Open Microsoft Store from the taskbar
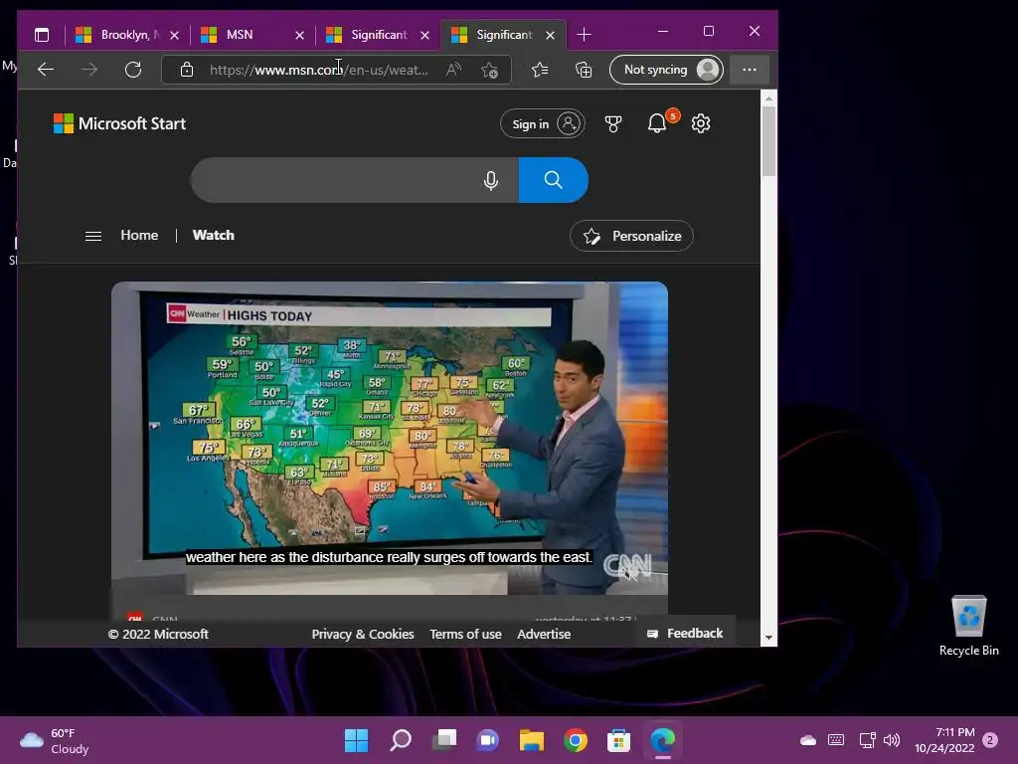 618,740
